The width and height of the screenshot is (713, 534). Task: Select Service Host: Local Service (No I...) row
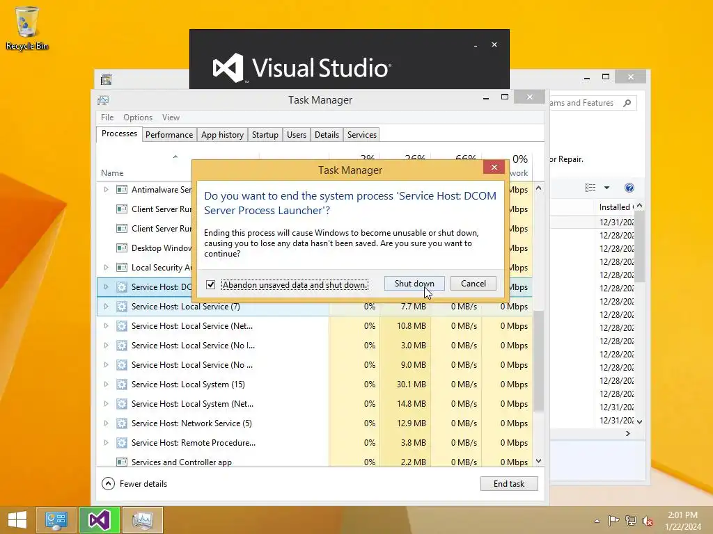(314, 346)
